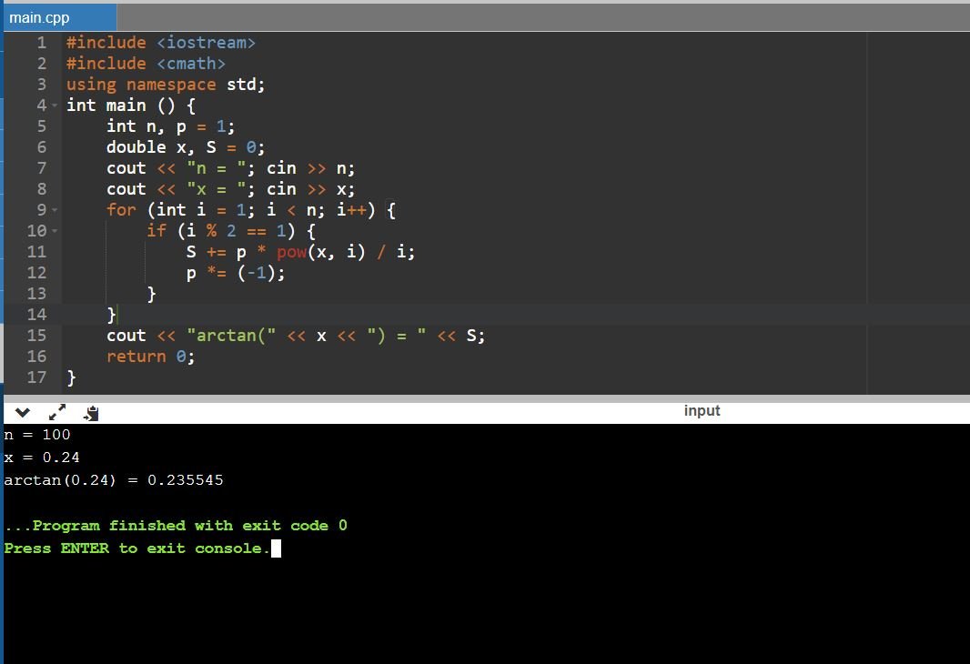Click the arctan result output line
The width and height of the screenshot is (970, 664).
[x=114, y=480]
